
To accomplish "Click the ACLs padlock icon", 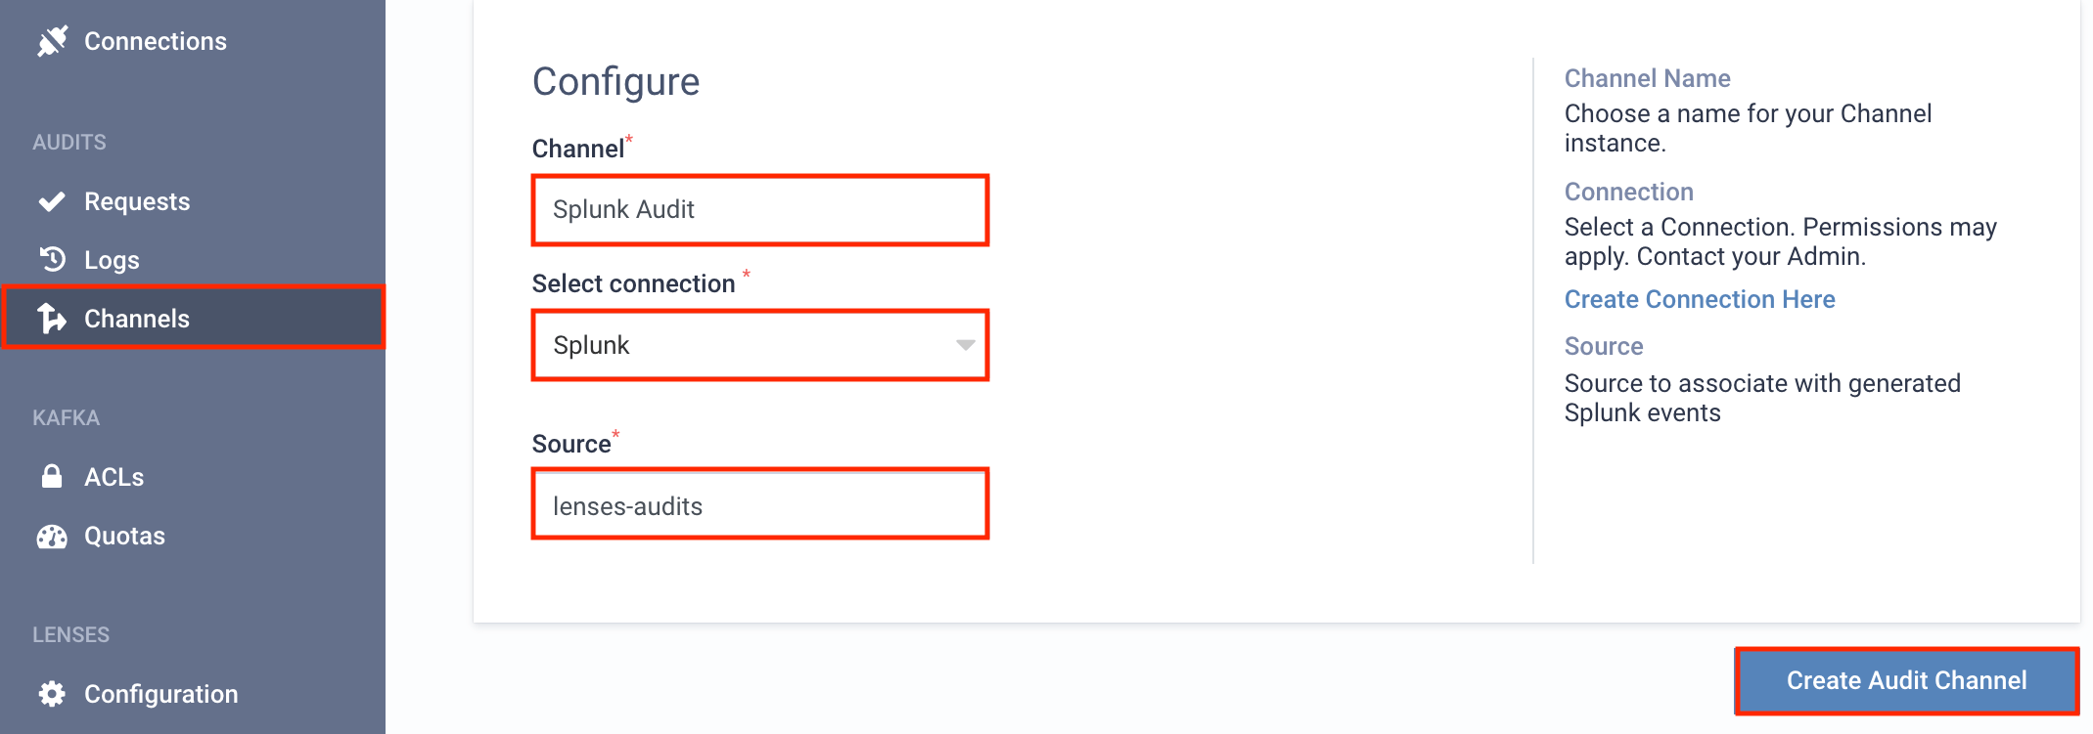I will tap(52, 476).
